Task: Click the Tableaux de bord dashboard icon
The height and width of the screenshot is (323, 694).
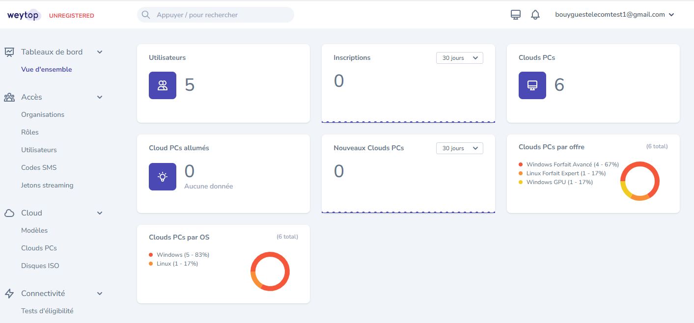Action: tap(10, 52)
